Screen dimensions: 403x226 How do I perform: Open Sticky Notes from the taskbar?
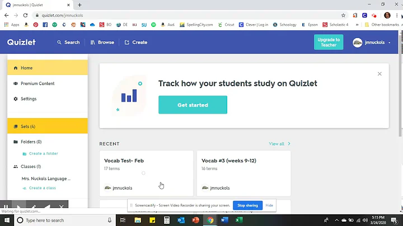(x=152, y=220)
